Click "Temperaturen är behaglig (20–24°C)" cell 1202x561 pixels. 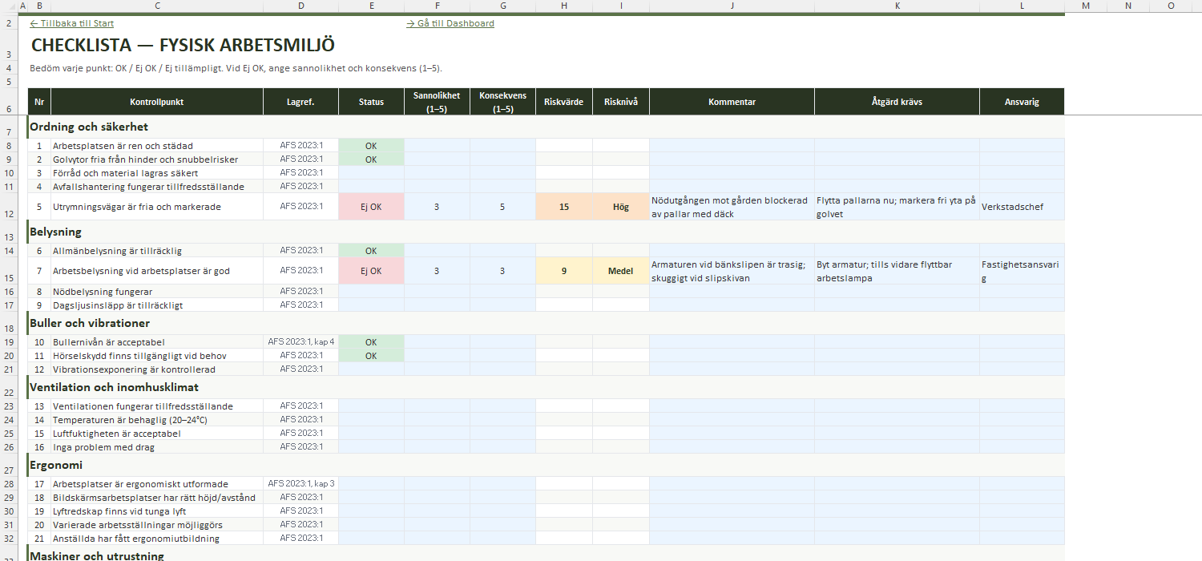click(157, 420)
